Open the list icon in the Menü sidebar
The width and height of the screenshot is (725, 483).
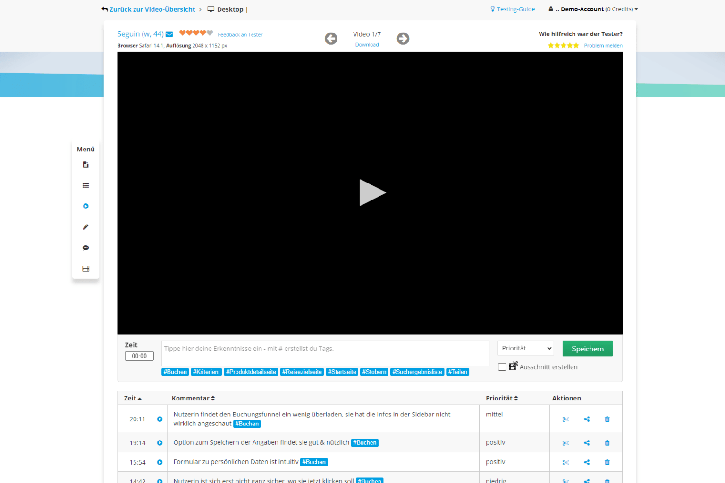[x=85, y=185]
